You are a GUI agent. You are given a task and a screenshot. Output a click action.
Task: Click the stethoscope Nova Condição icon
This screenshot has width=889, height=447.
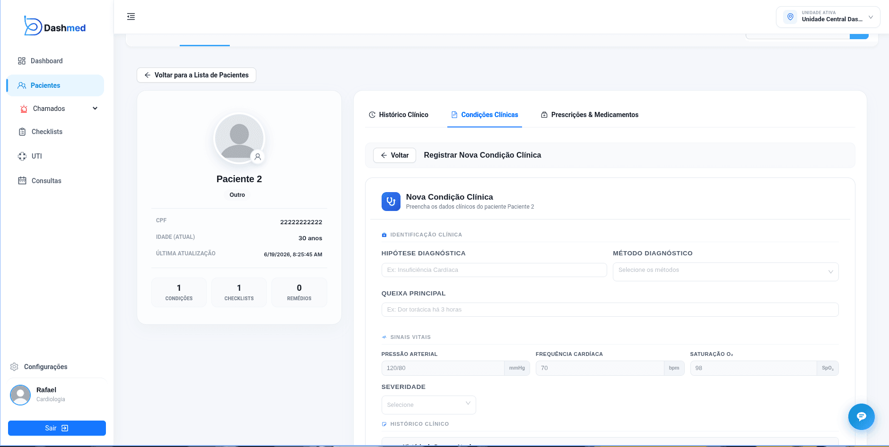click(x=391, y=202)
